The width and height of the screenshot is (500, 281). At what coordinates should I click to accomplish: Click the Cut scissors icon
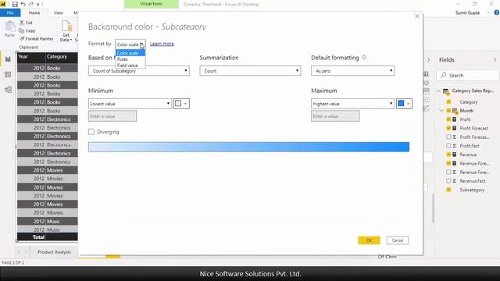(22, 23)
